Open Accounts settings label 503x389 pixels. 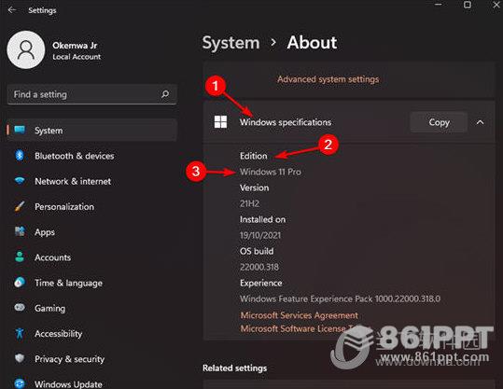coord(53,257)
